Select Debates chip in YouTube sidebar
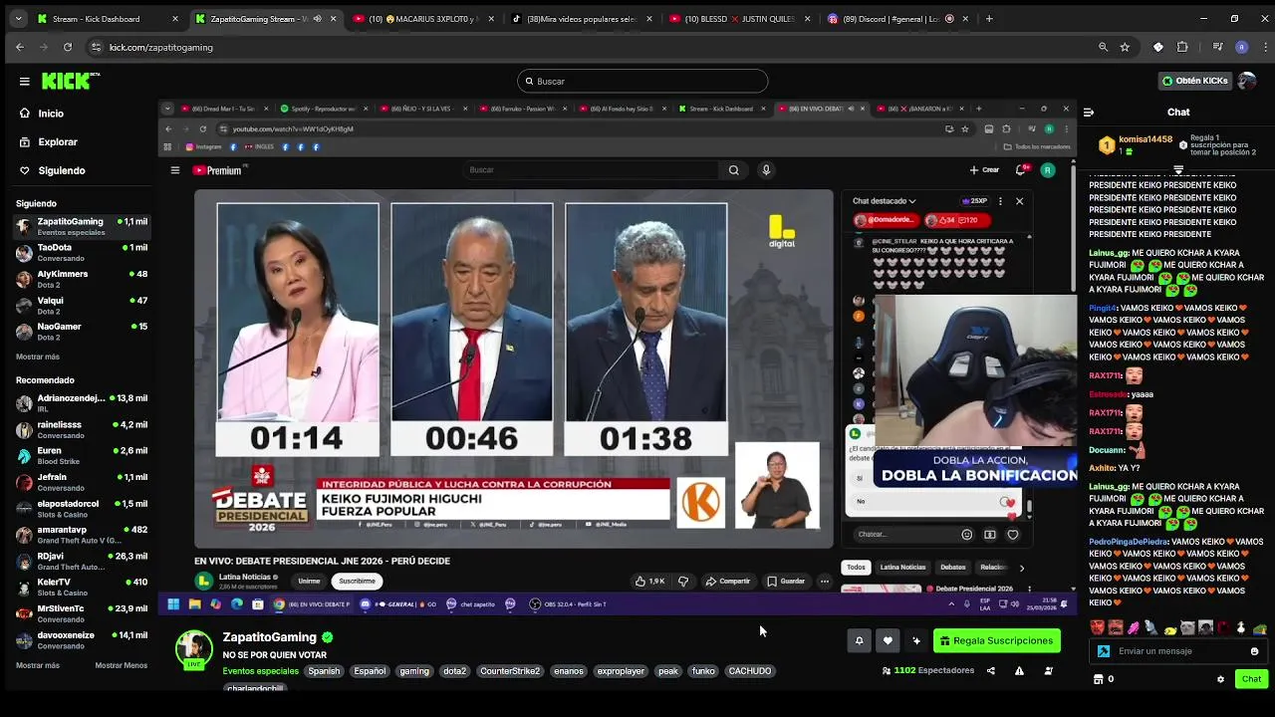Screen dimensions: 1275x717 (953, 568)
